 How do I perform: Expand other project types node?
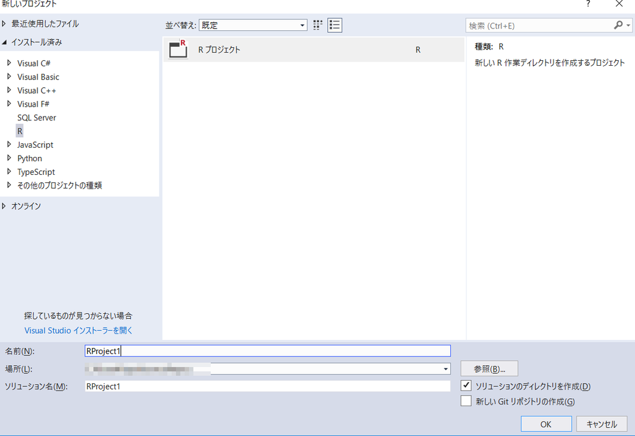tap(9, 185)
